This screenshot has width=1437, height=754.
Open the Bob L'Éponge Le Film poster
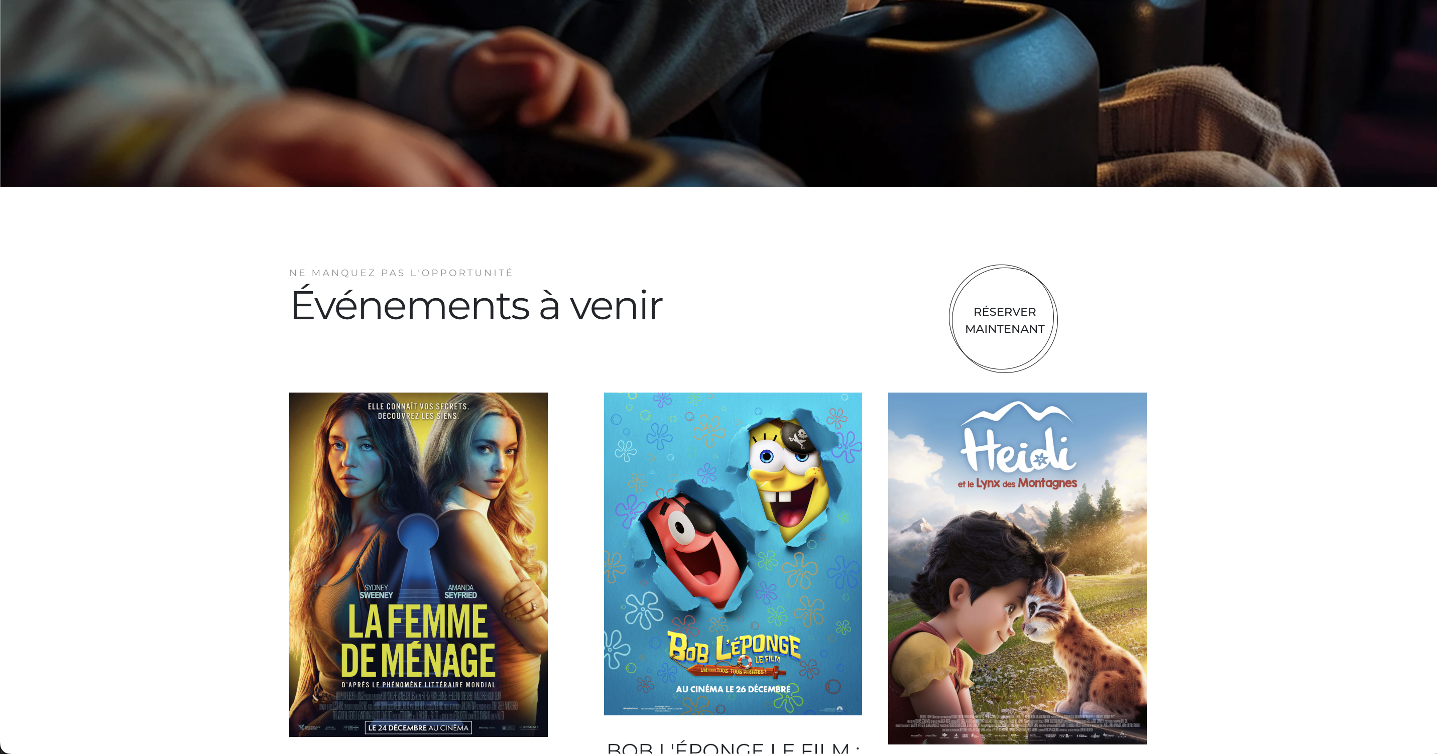pos(733,554)
